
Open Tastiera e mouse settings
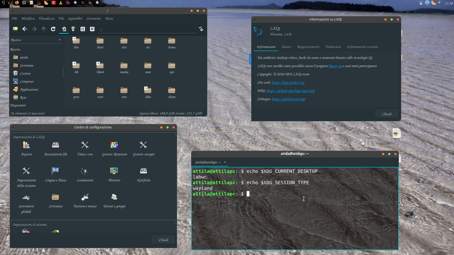point(85,200)
